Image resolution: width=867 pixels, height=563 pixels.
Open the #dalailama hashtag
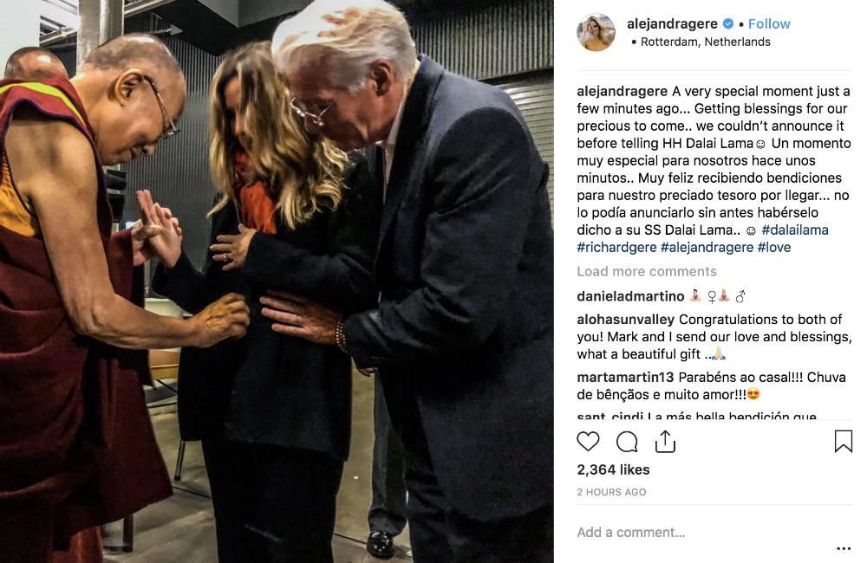tap(794, 230)
